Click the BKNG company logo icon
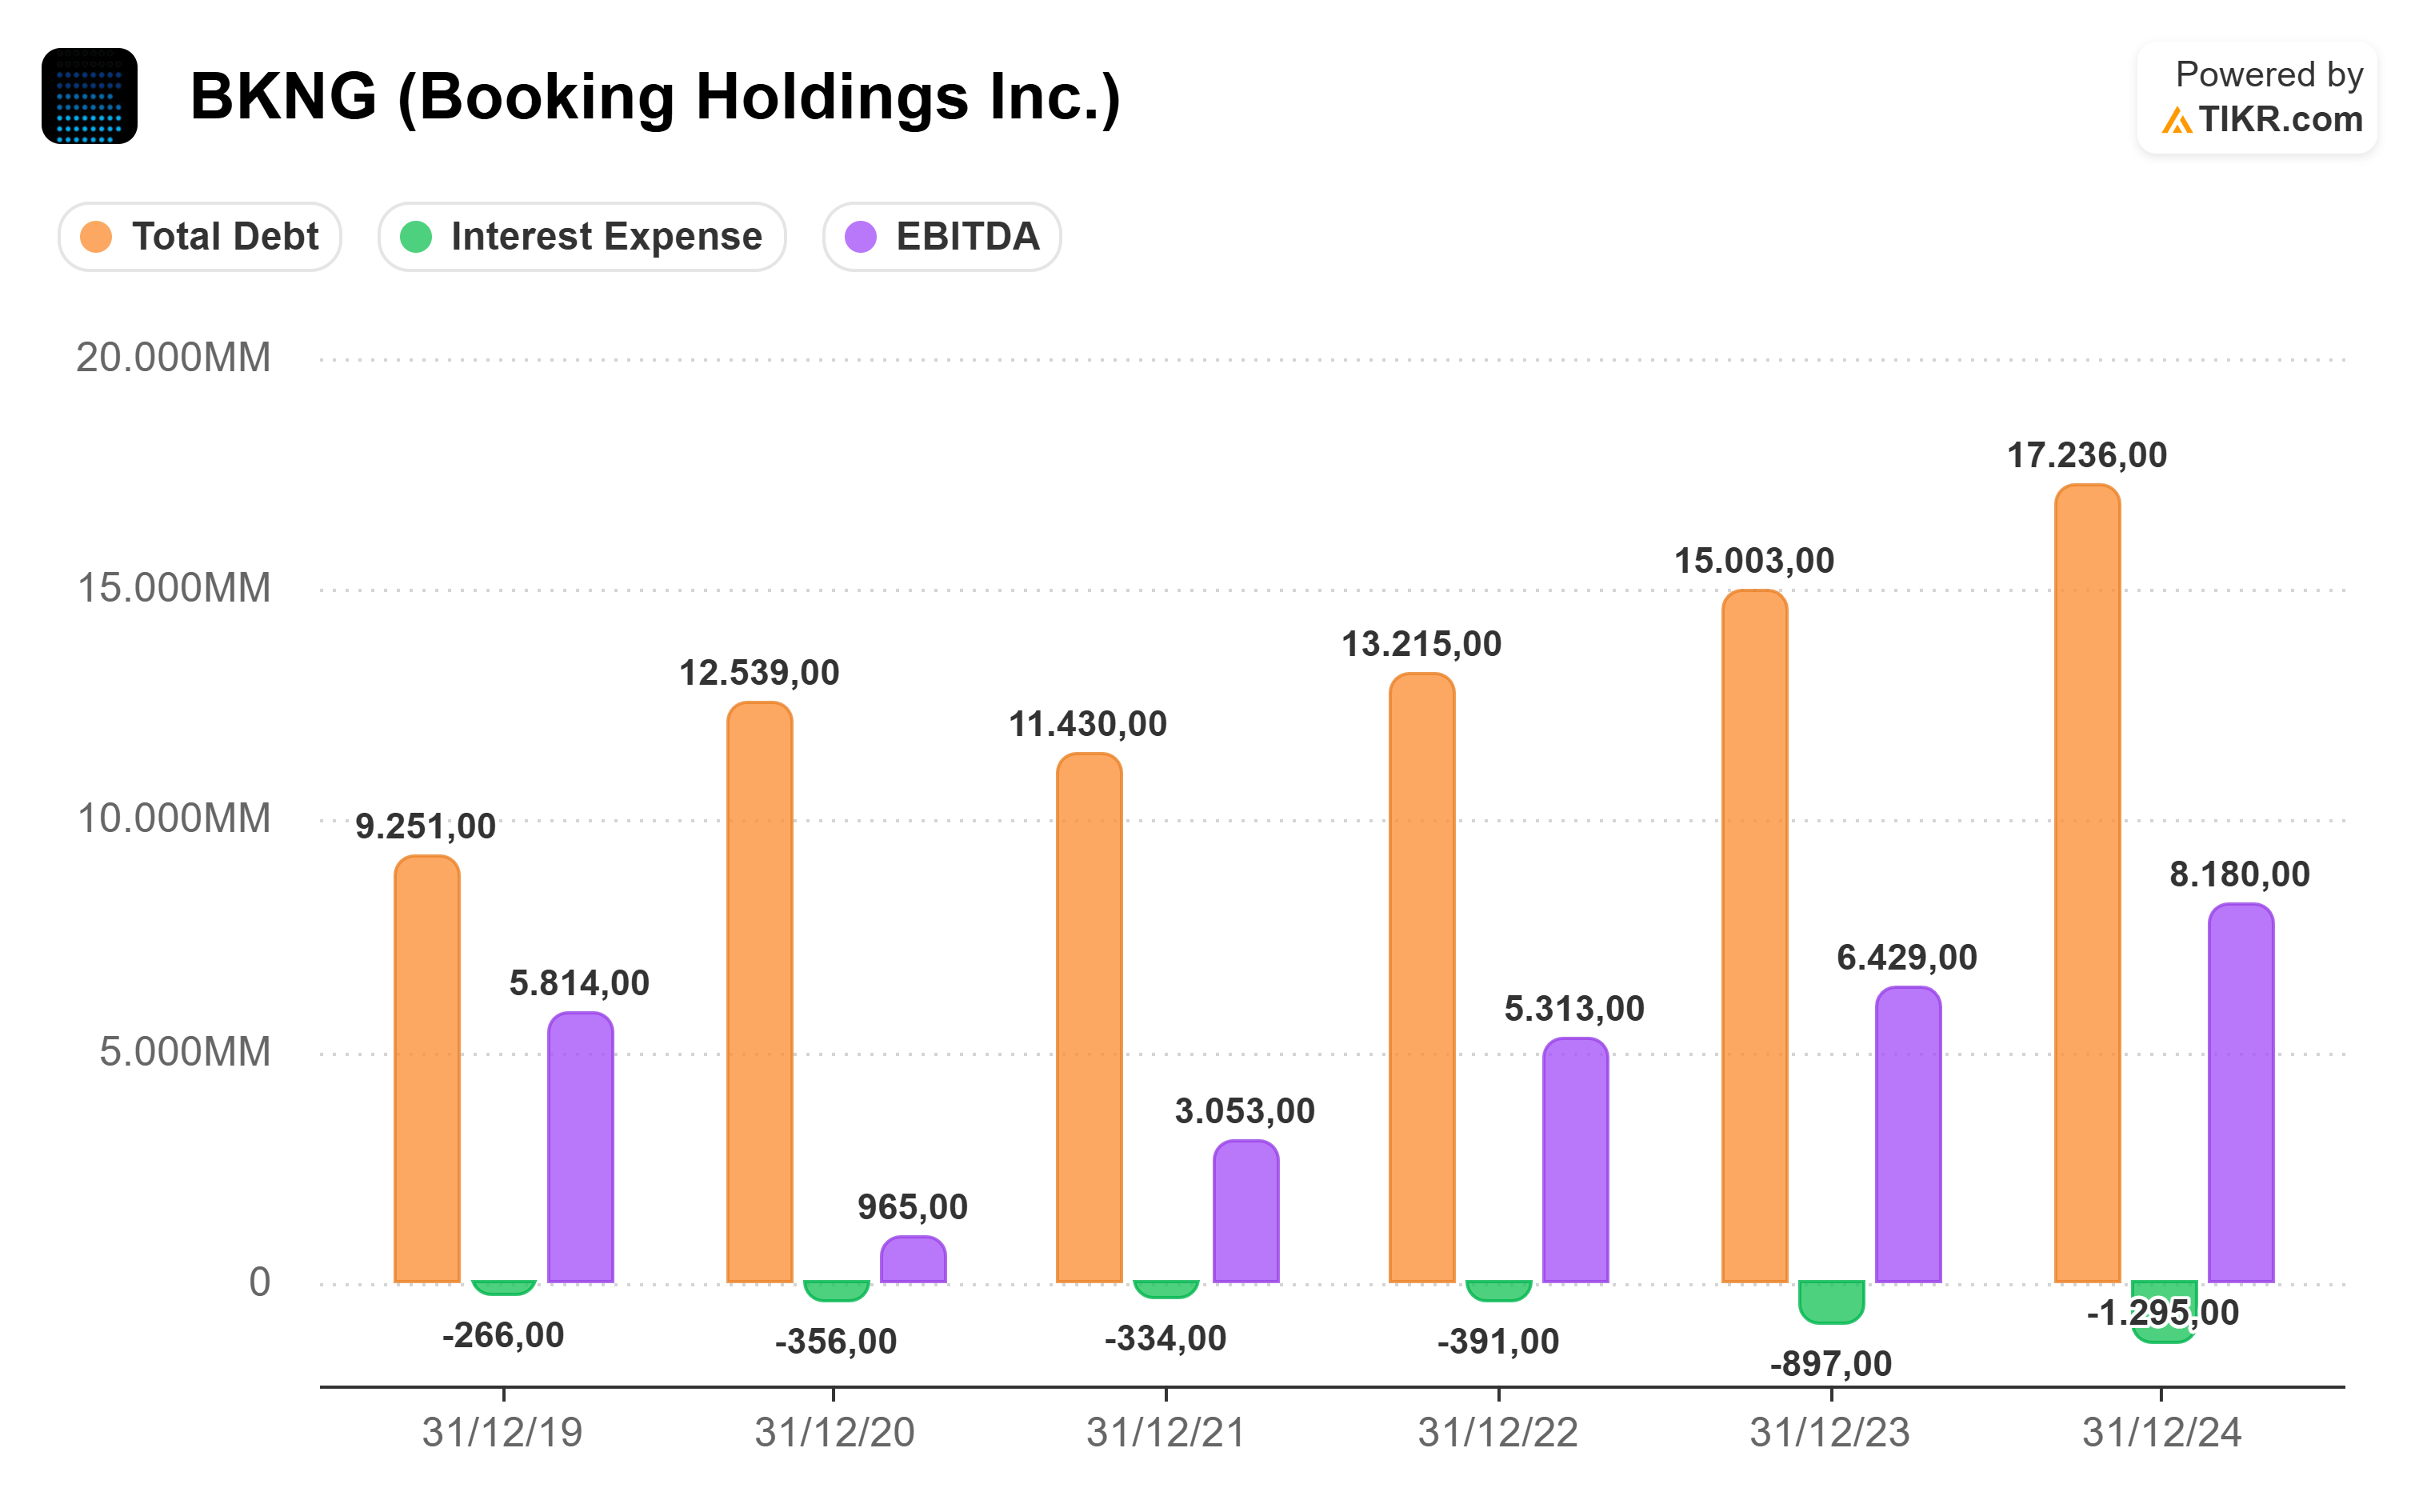 point(89,96)
